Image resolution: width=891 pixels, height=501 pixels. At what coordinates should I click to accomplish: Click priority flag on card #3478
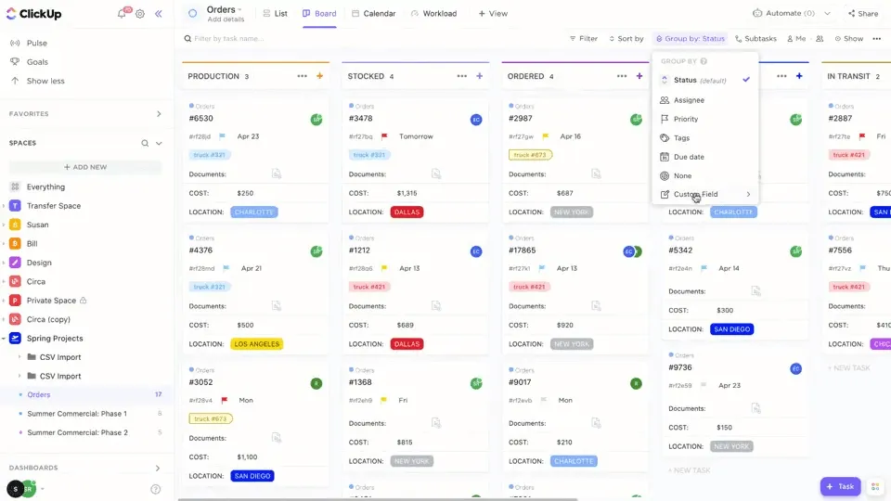(384, 136)
